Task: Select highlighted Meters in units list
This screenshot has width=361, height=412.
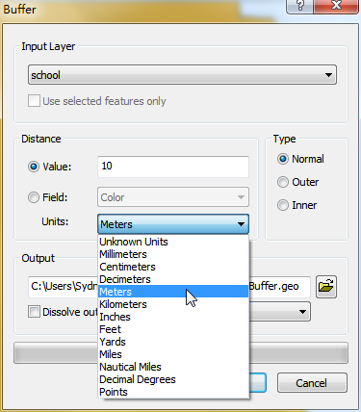Action: (173, 292)
